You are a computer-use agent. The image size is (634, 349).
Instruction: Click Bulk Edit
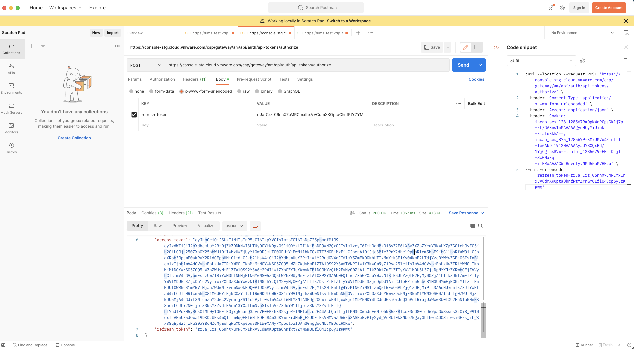pos(476,104)
